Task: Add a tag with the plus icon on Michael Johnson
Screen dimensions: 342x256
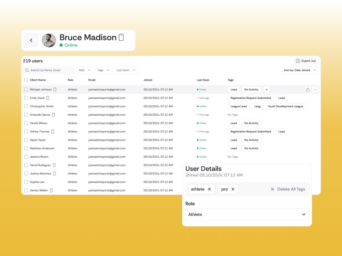Action: [x=266, y=89]
